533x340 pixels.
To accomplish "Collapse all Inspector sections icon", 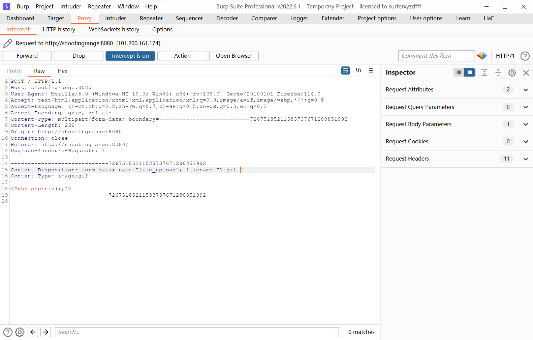I will click(x=498, y=73).
